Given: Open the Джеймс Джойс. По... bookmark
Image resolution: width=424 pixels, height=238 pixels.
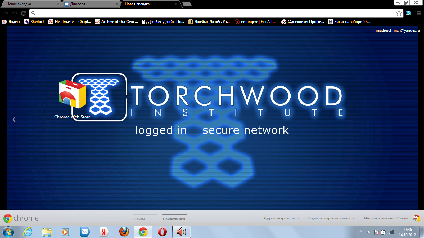Looking at the screenshot, I should click(x=163, y=22).
